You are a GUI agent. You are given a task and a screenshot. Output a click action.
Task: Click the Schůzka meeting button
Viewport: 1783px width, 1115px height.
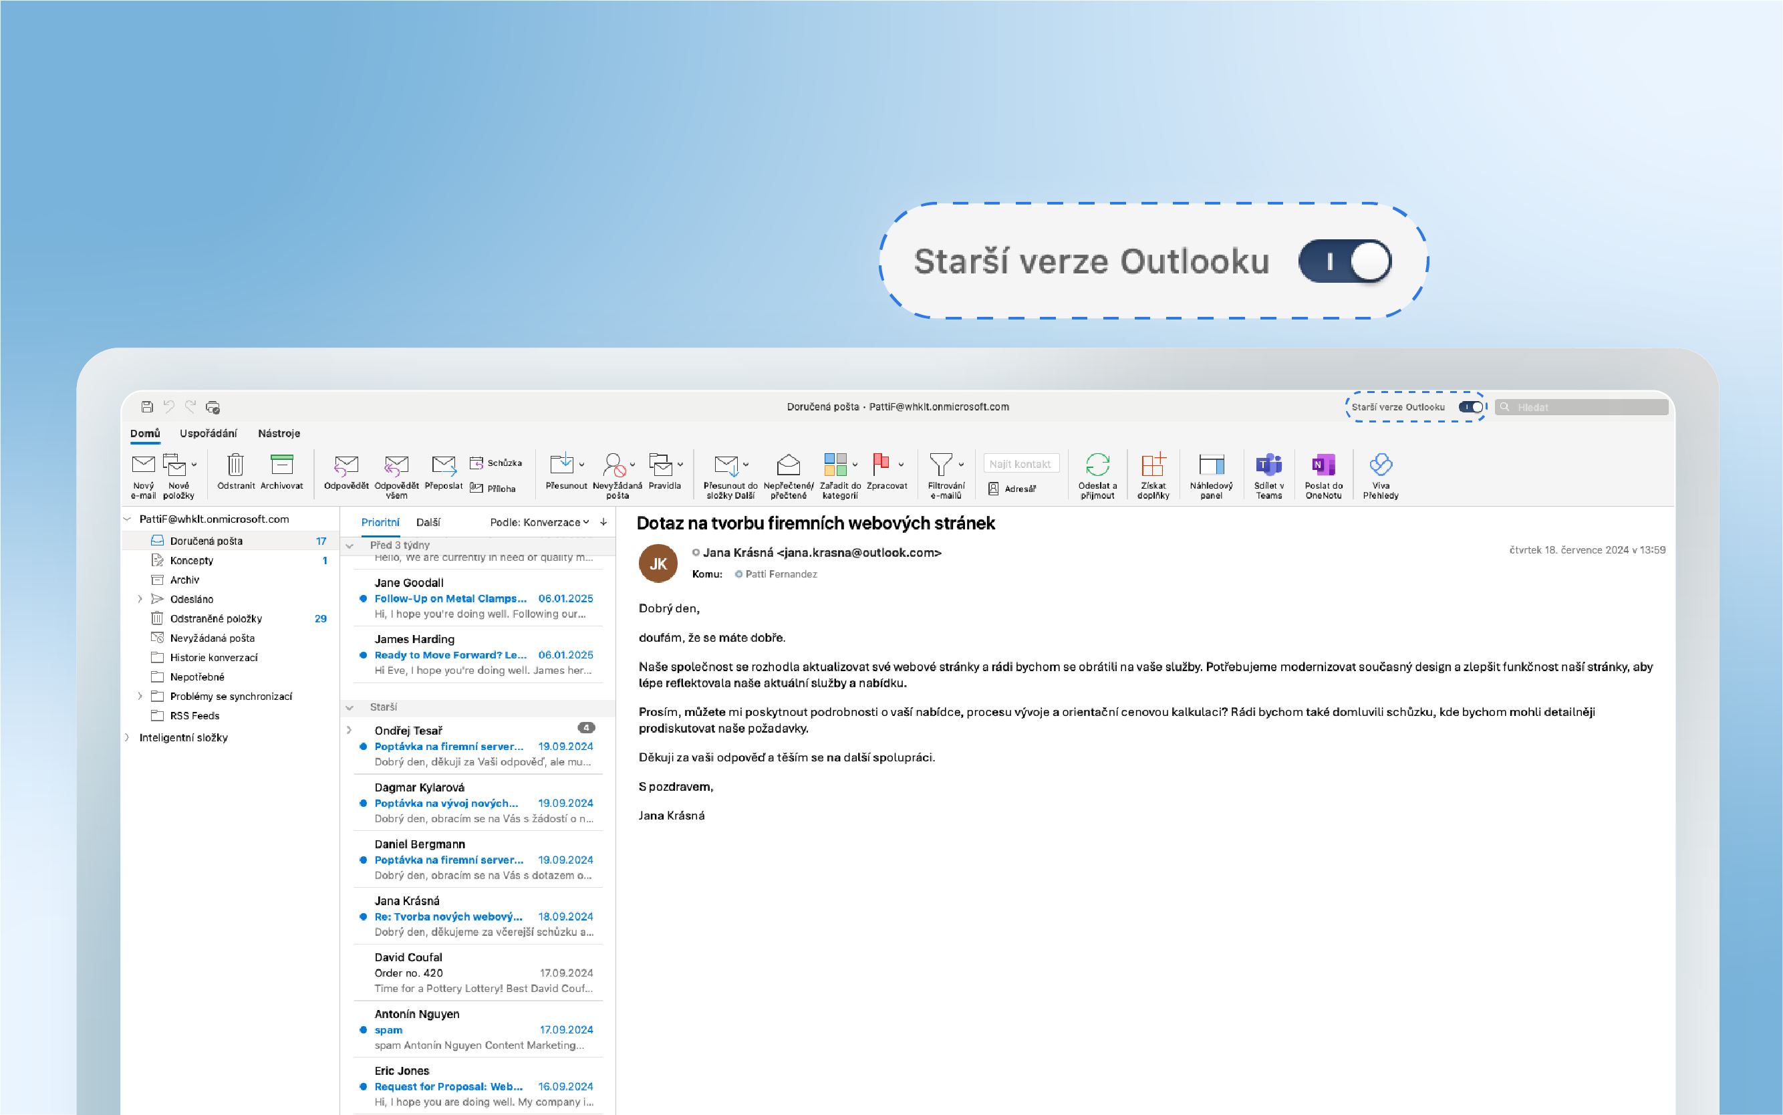point(496,463)
